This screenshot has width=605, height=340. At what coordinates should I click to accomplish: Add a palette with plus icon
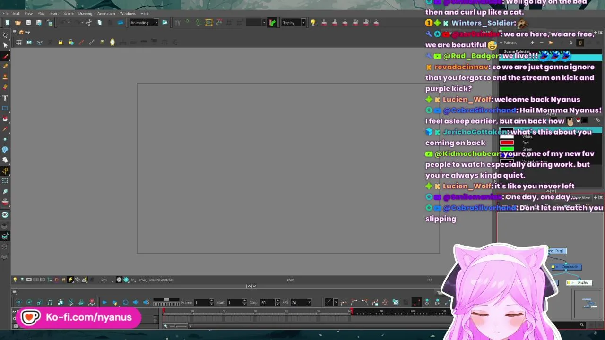point(532,43)
